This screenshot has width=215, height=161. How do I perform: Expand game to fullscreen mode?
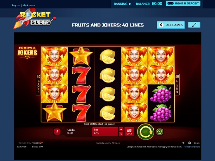(194, 25)
